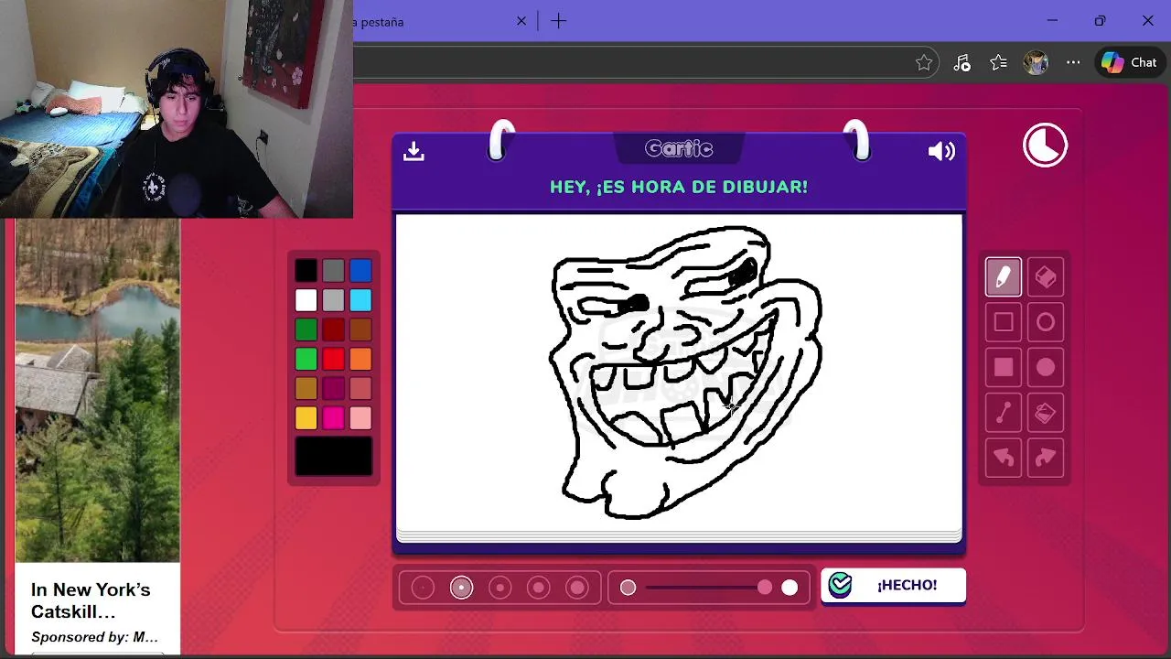Open the browser profile avatar

[x=1036, y=62]
